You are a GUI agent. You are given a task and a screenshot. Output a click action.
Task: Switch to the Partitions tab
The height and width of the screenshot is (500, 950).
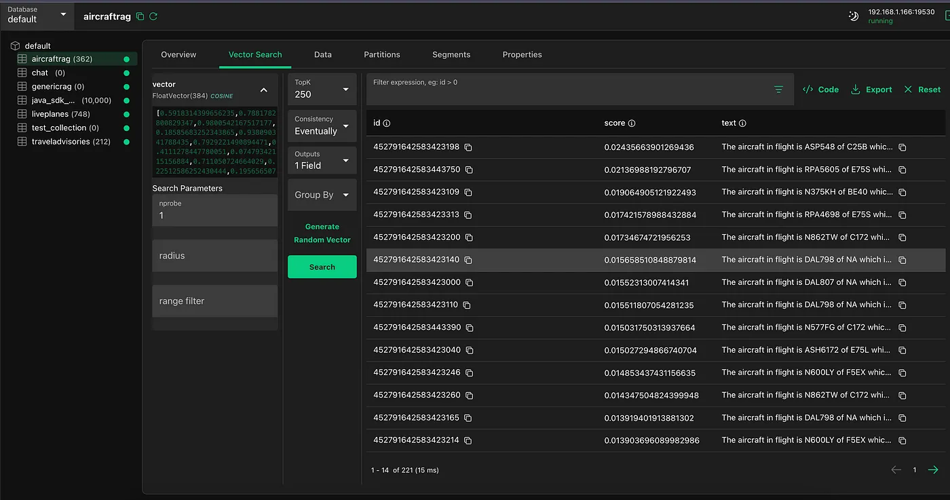[382, 54]
